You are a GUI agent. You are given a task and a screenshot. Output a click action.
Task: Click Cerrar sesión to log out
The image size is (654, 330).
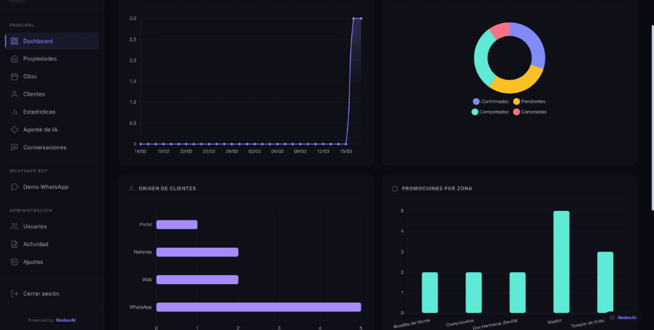41,294
